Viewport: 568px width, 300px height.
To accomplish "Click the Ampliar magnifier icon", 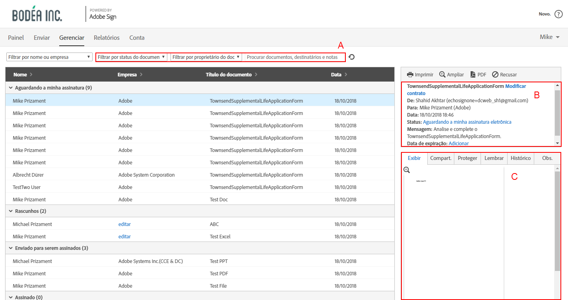I will (442, 74).
